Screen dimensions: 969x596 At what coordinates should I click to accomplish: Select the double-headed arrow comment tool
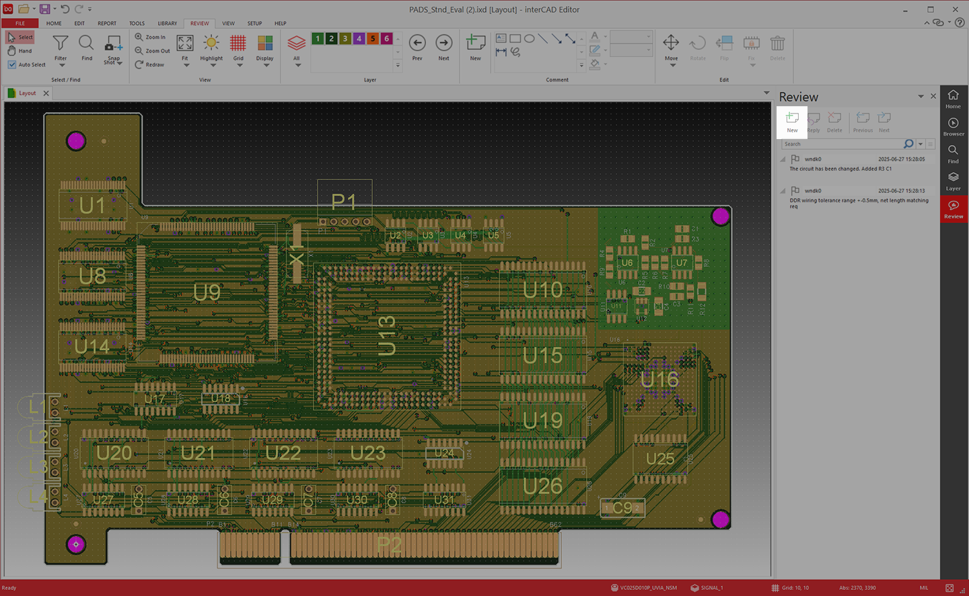pos(570,38)
